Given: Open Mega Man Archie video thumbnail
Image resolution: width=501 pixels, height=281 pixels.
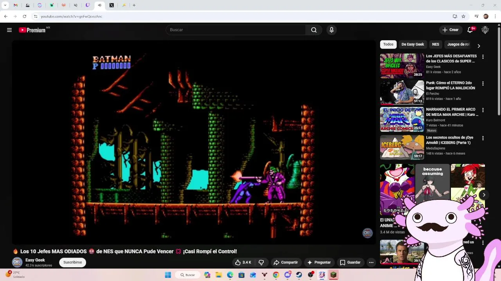Looking at the screenshot, I should click(402, 119).
